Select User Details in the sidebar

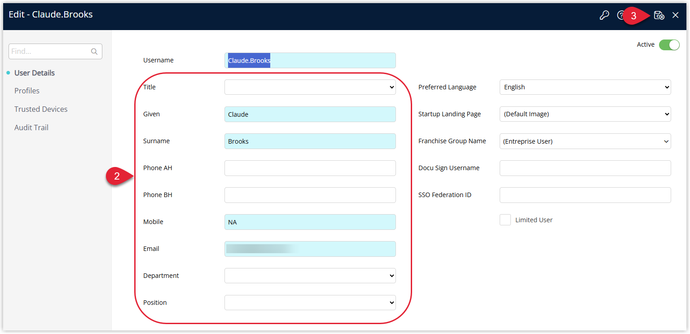35,73
